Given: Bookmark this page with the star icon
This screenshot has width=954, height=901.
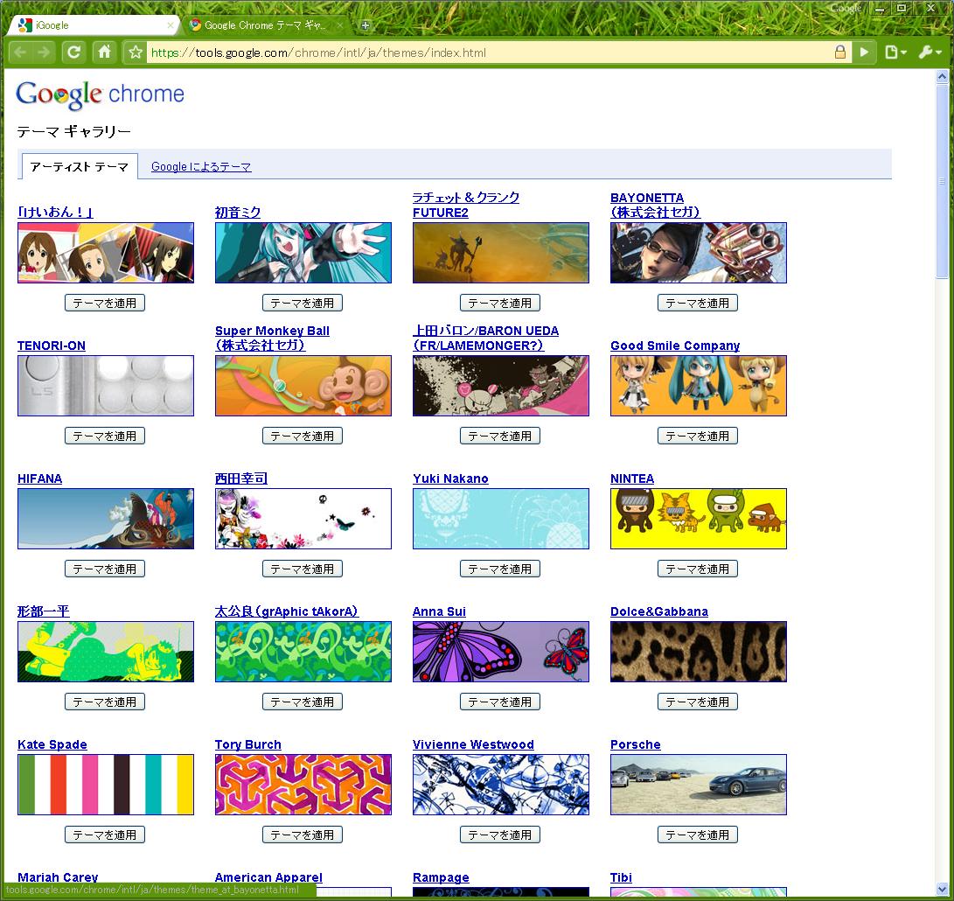Looking at the screenshot, I should tap(136, 52).
